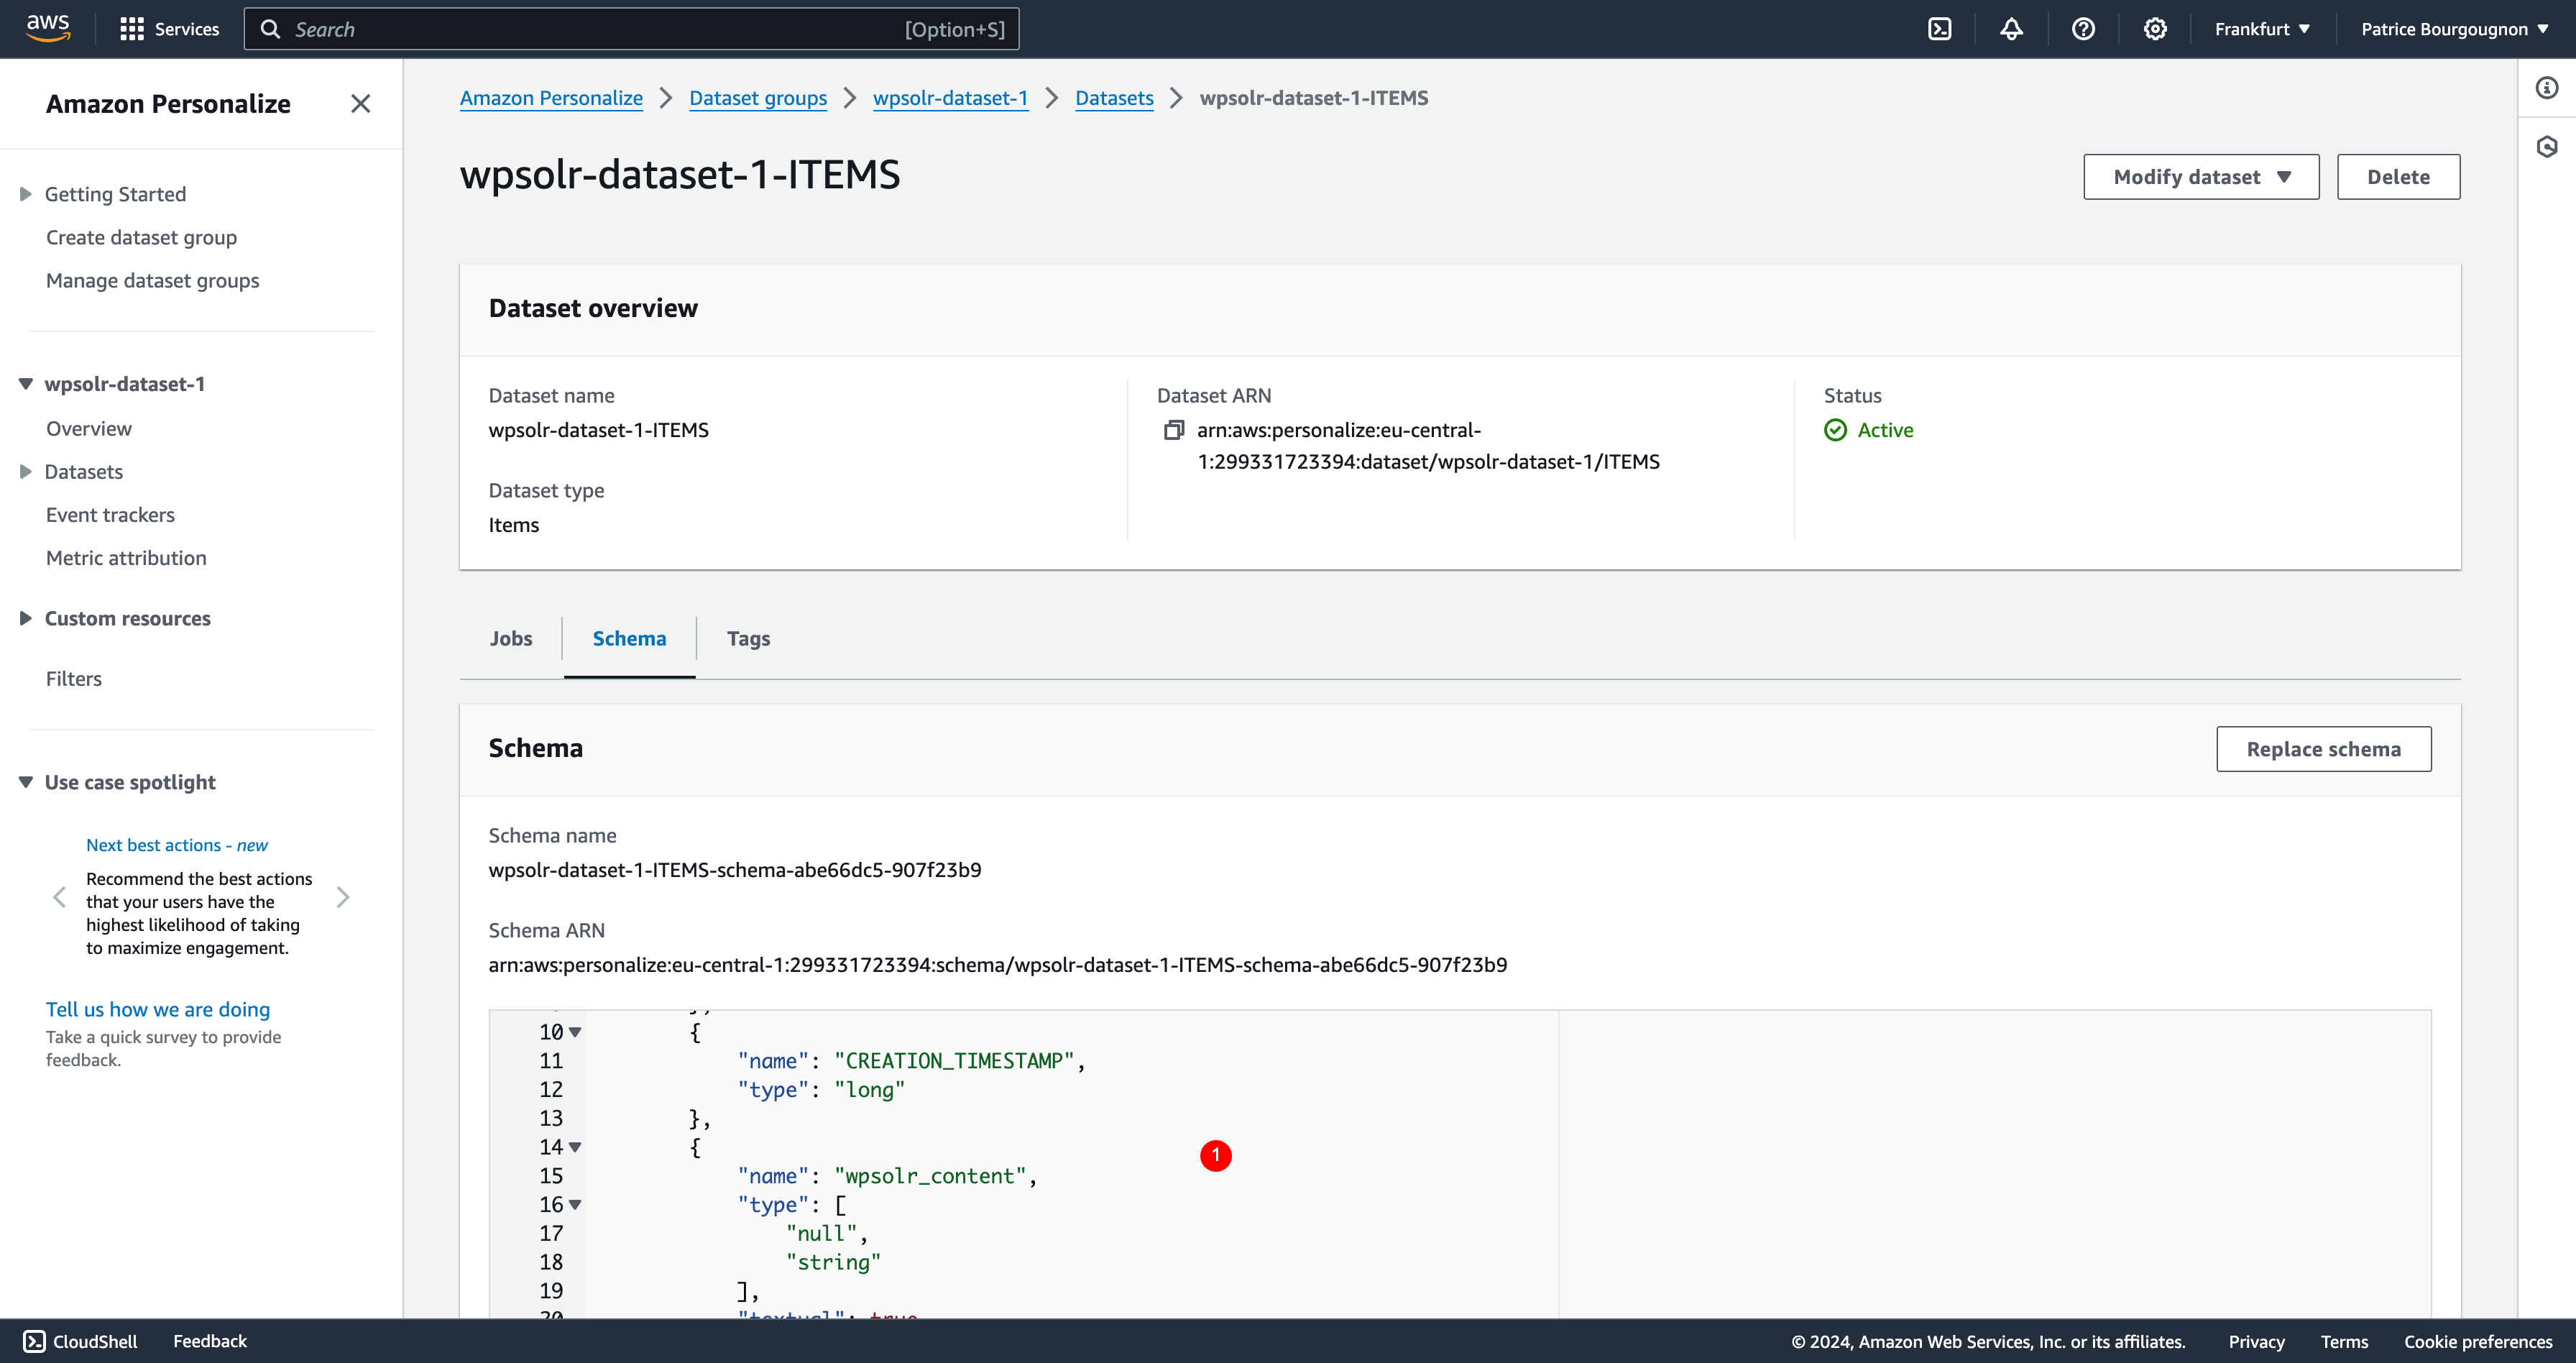Screen dimensions: 2576x1363
Task: Open Tell us how we are doing survey
Action: (158, 1009)
